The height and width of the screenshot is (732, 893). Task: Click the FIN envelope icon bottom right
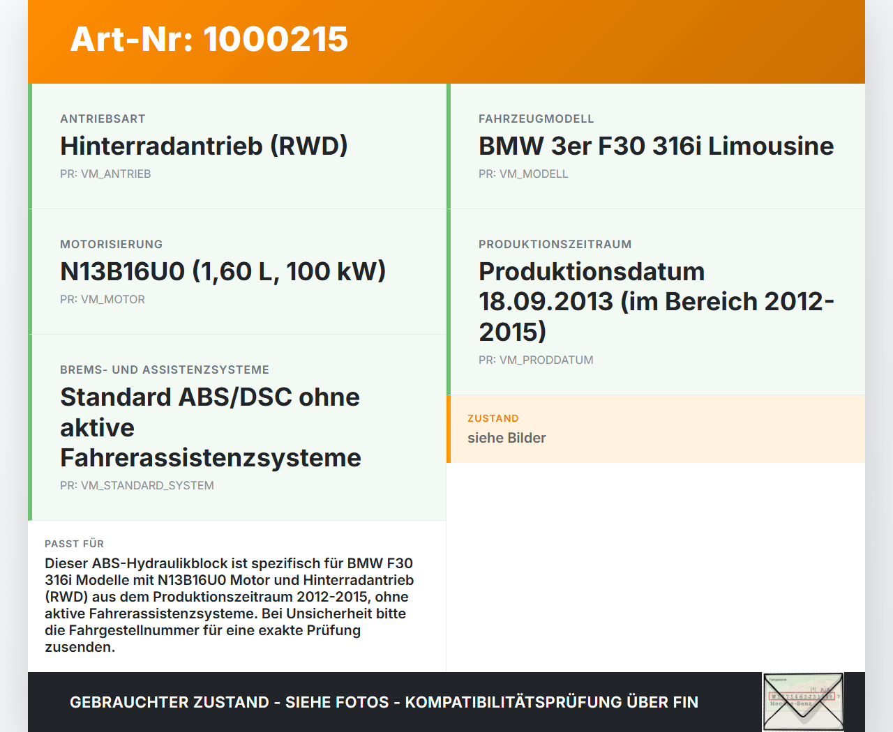click(803, 701)
